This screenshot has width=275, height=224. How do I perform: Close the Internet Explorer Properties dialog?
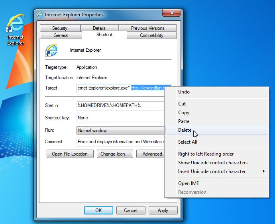coord(172,13)
